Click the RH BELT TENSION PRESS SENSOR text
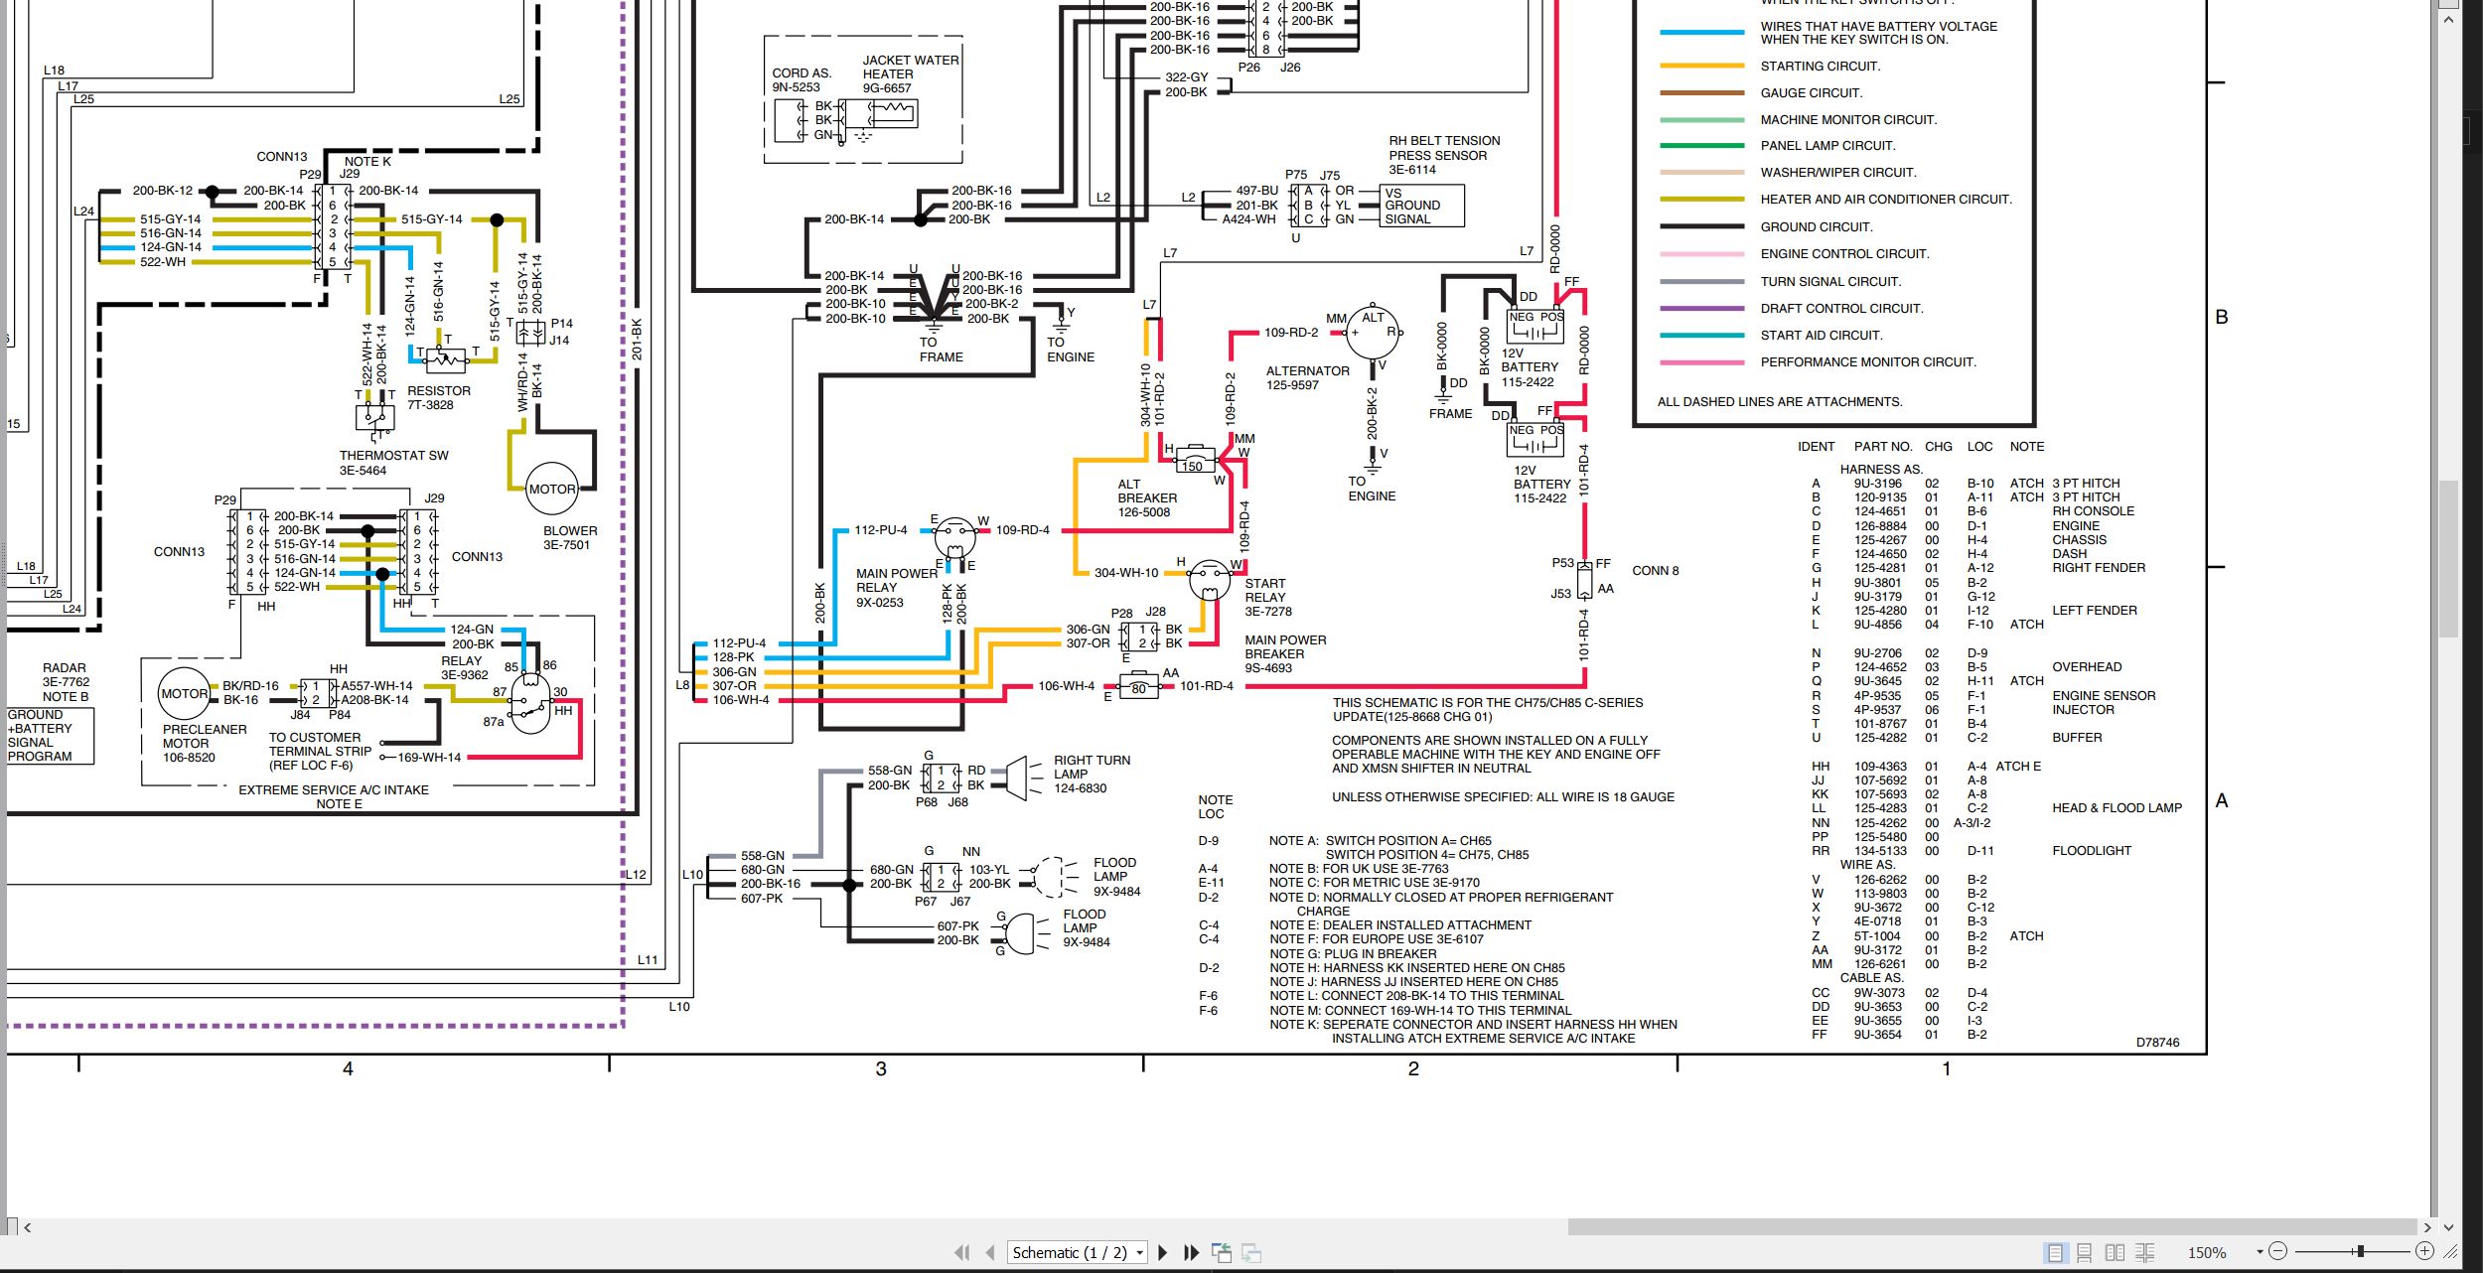Image resolution: width=2483 pixels, height=1273 pixels. click(x=1444, y=148)
